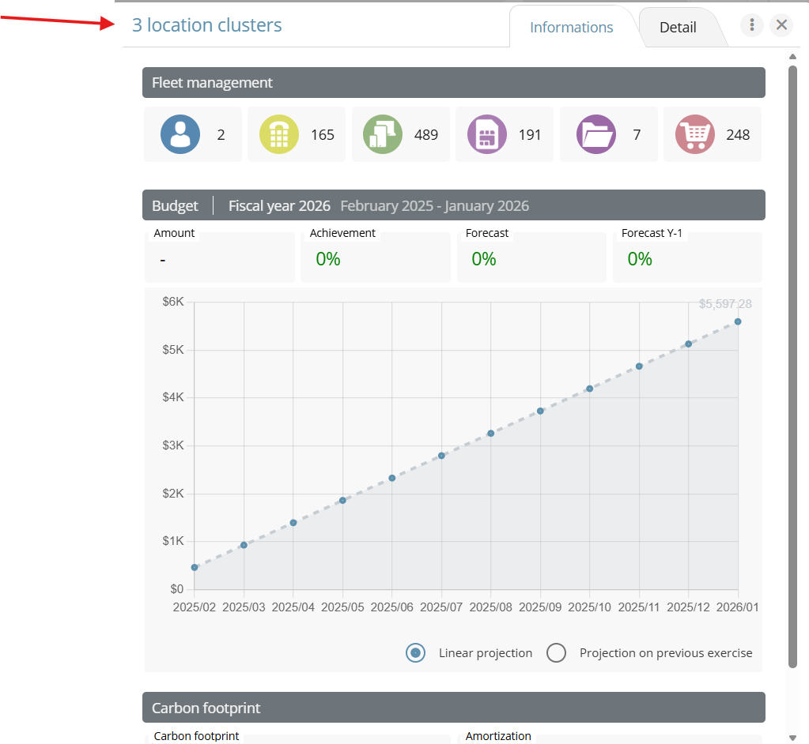Click the purple SIM card icon

[487, 134]
